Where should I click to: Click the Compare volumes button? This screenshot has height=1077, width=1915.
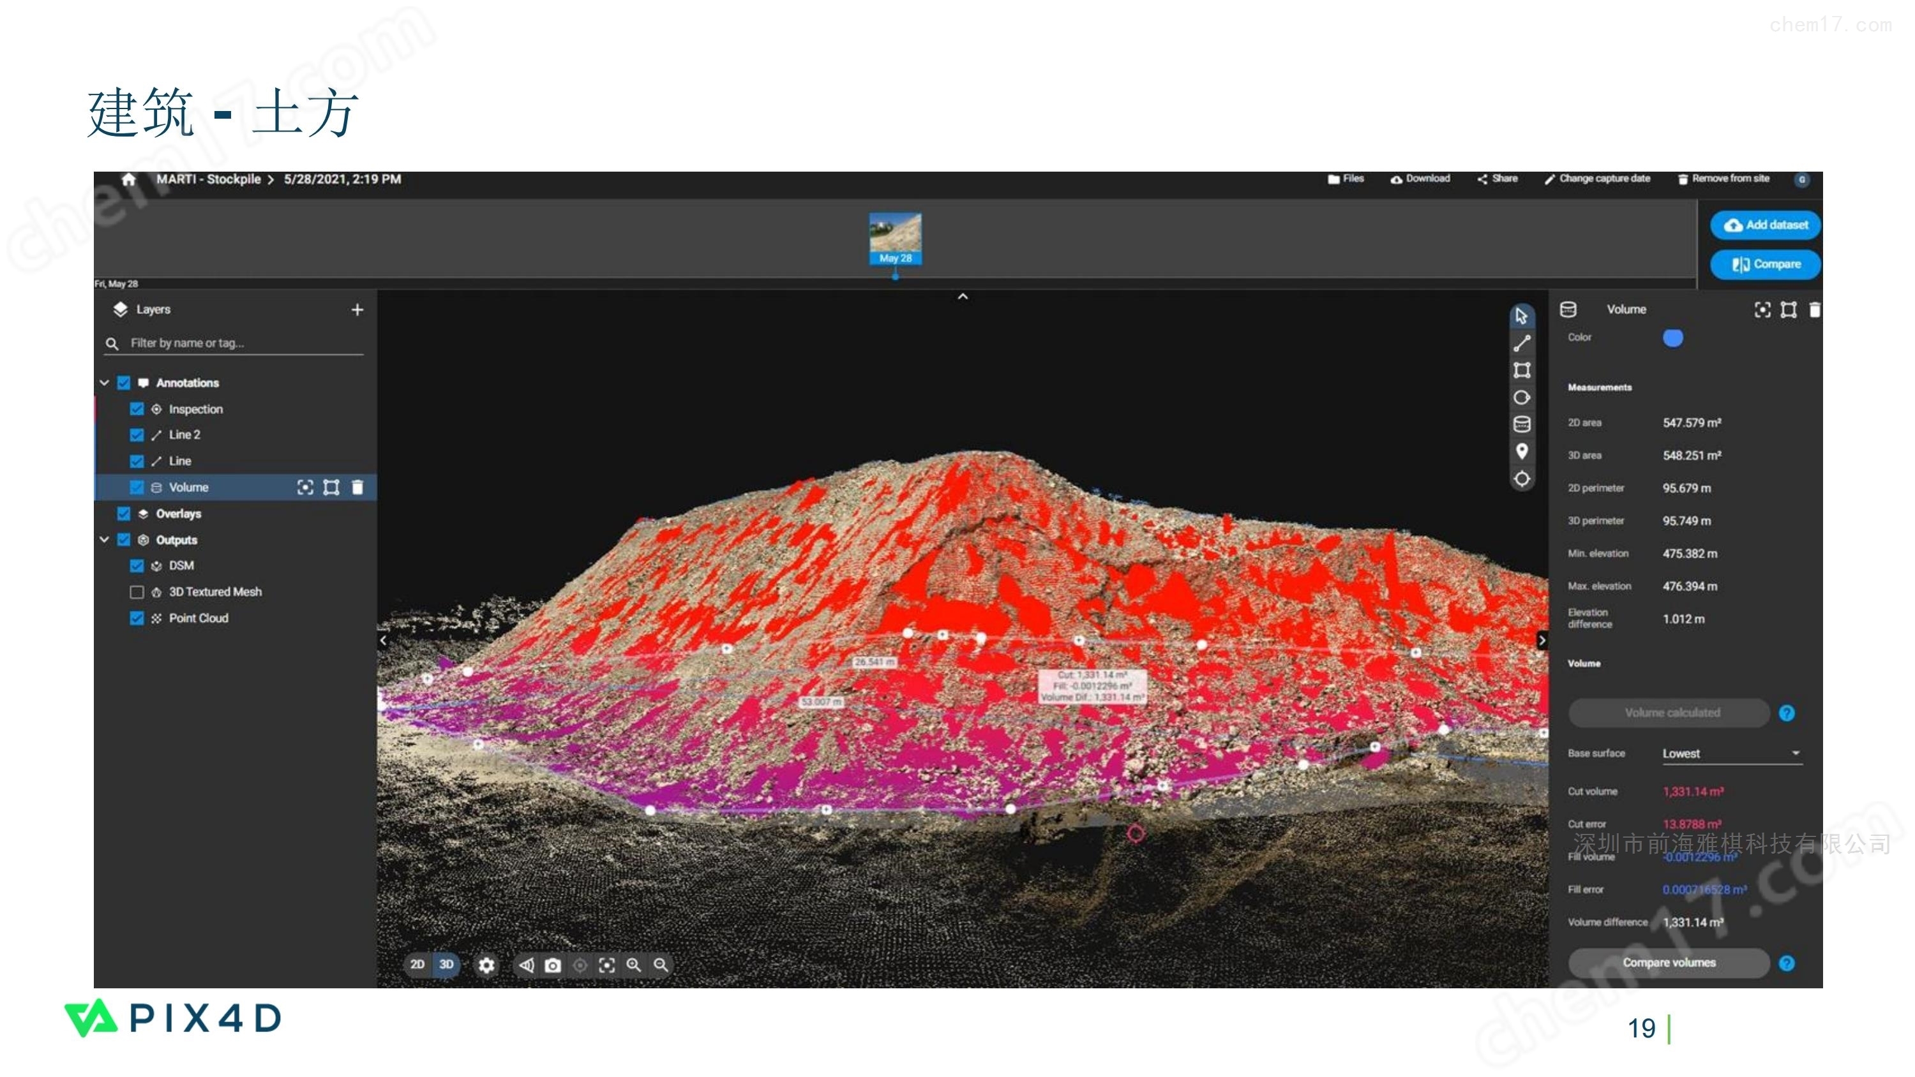pos(1669,963)
